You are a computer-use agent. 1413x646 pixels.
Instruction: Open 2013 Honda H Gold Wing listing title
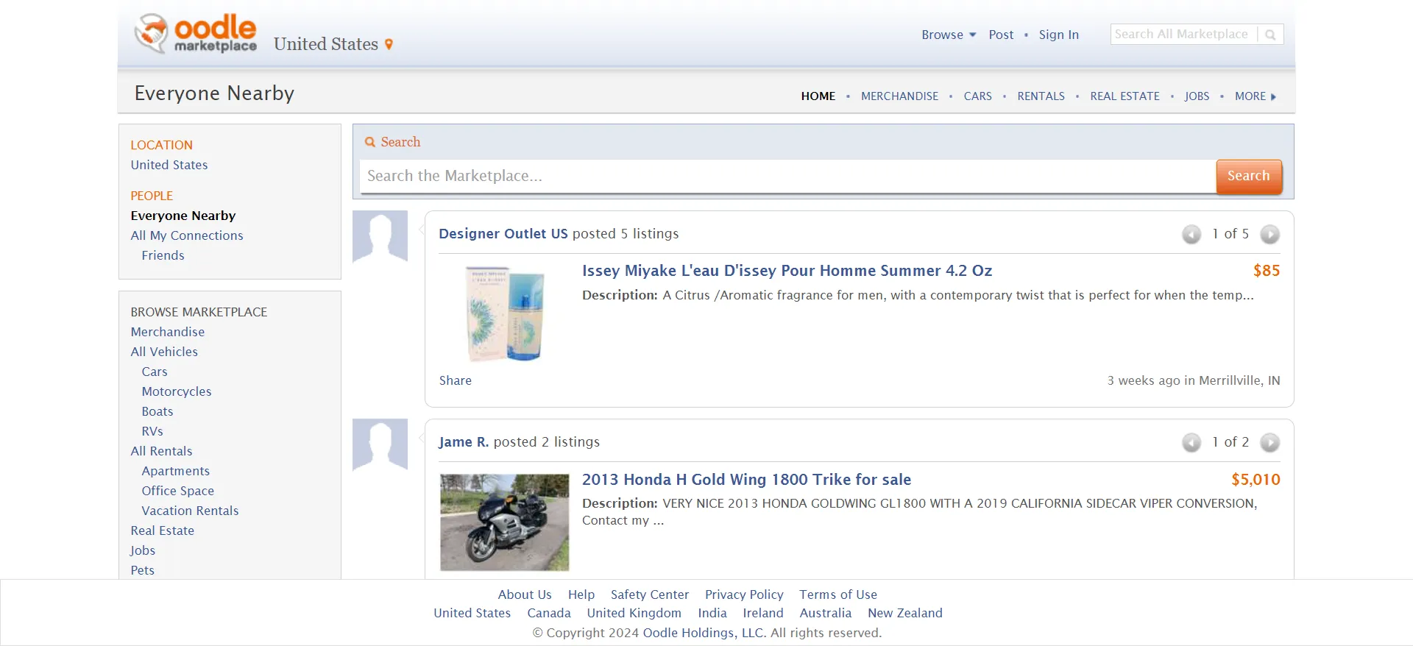tap(747, 480)
